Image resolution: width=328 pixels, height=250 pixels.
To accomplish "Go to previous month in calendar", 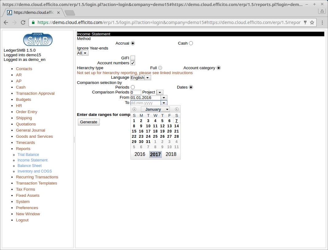I will [x=134, y=109].
